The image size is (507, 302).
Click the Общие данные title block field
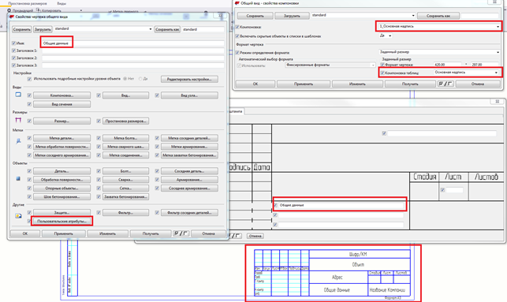[340, 205]
